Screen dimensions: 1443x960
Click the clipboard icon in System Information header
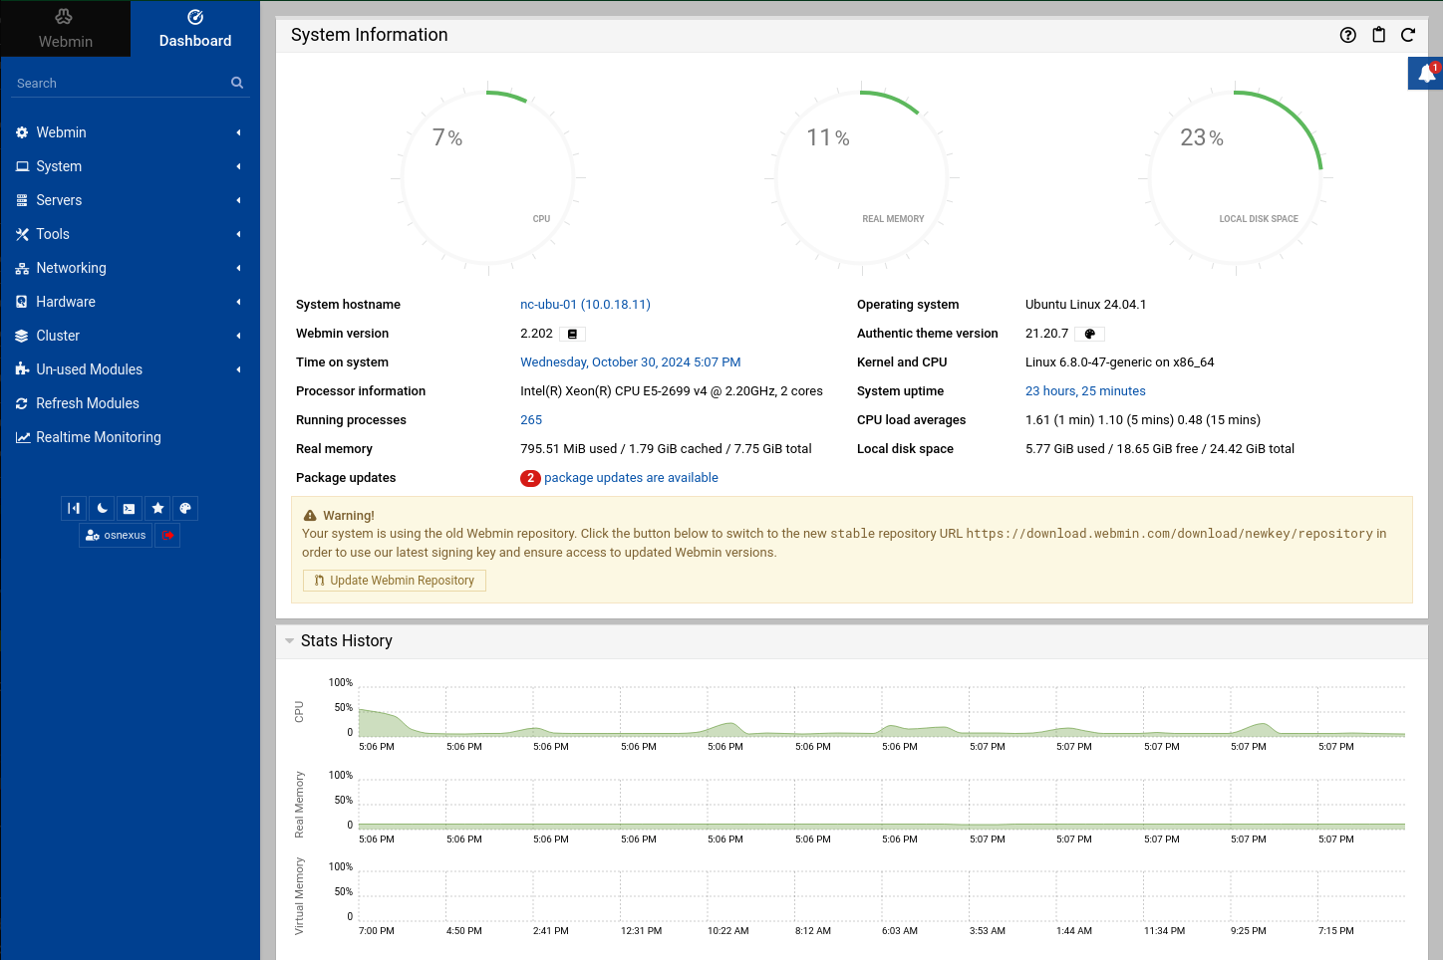click(1378, 35)
